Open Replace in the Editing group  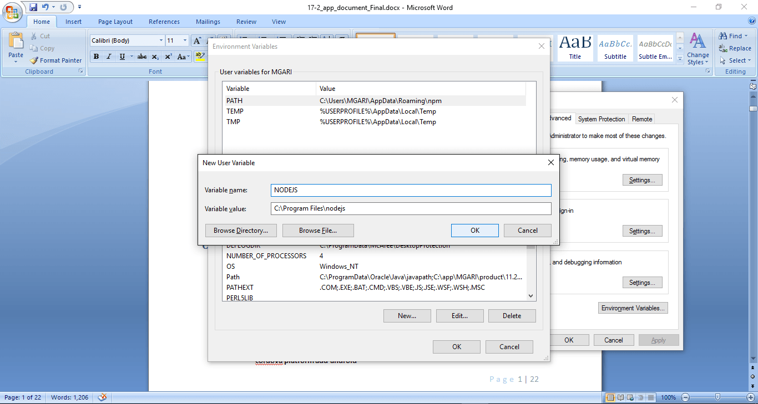click(735, 48)
